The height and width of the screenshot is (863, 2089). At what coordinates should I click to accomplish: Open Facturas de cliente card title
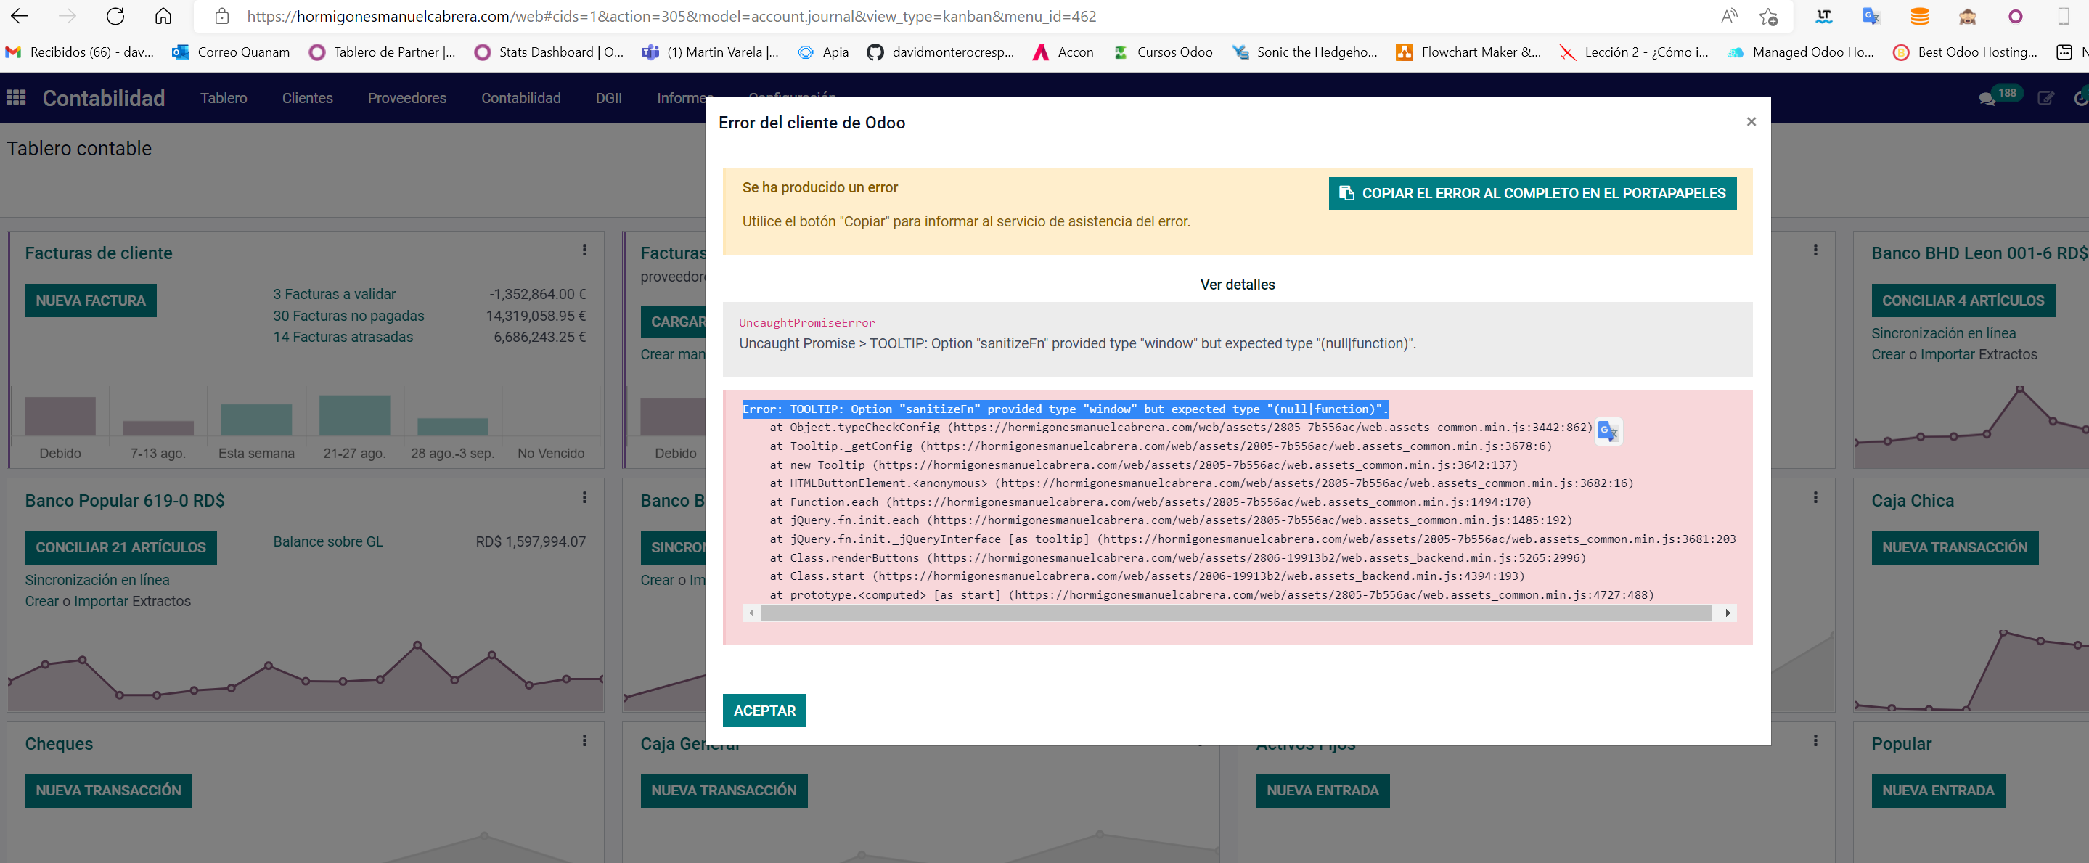pos(98,253)
